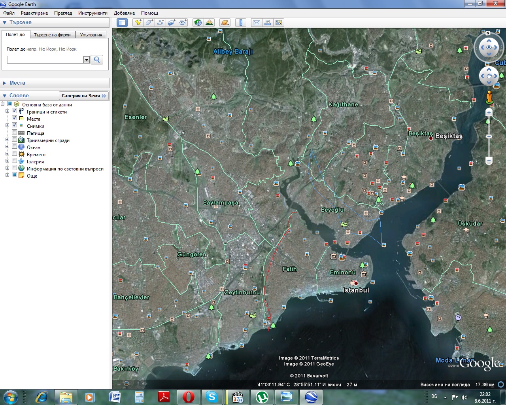Select the Полет до tab

[15, 34]
